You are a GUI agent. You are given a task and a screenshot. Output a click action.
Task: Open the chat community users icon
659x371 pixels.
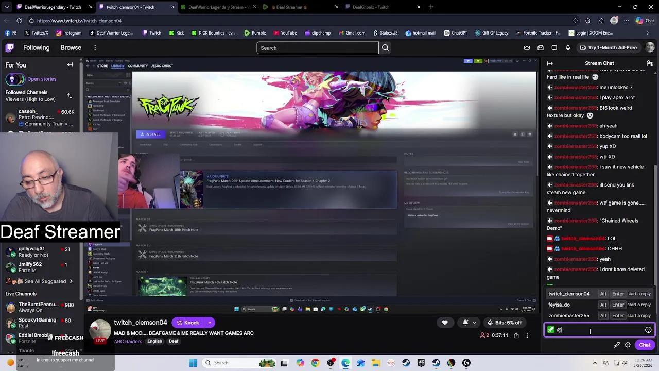[x=650, y=63]
